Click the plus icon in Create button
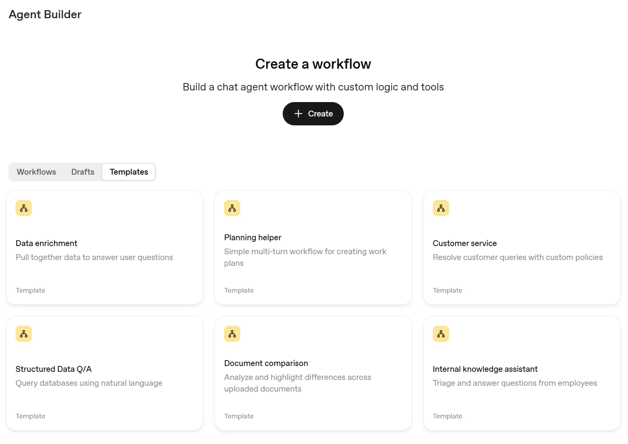 tap(298, 114)
